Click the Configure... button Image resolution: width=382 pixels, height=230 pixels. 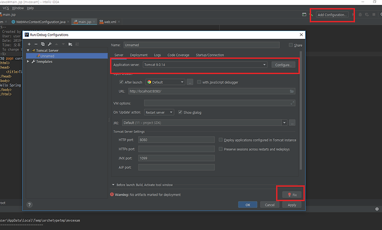point(283,65)
